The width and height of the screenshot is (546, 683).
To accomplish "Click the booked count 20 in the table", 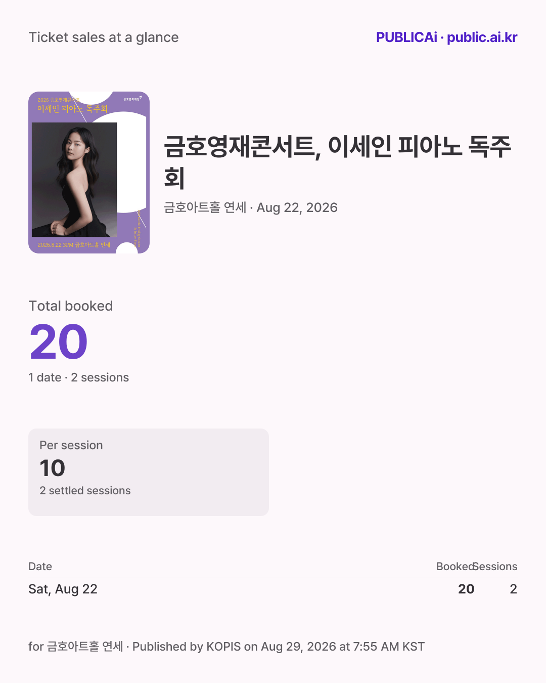I will (x=466, y=589).
